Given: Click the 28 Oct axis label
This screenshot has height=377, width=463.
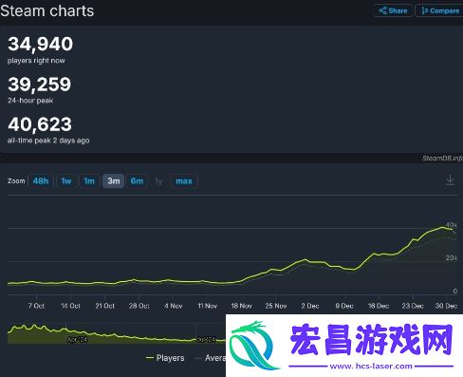Looking at the screenshot, I should pos(139,306).
